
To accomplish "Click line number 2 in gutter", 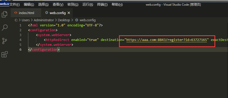I will click(x=20, y=30).
